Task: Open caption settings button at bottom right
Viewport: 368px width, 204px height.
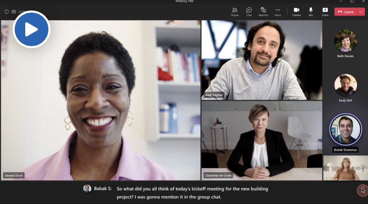Action: pyautogui.click(x=362, y=190)
